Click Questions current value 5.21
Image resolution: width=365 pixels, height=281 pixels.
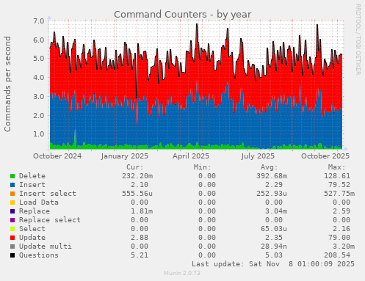click(140, 255)
